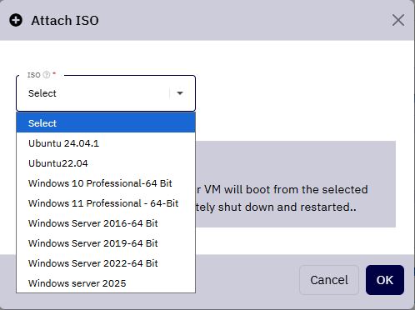Click the Attach ISO dialog title
The width and height of the screenshot is (415, 310).
[65, 21]
